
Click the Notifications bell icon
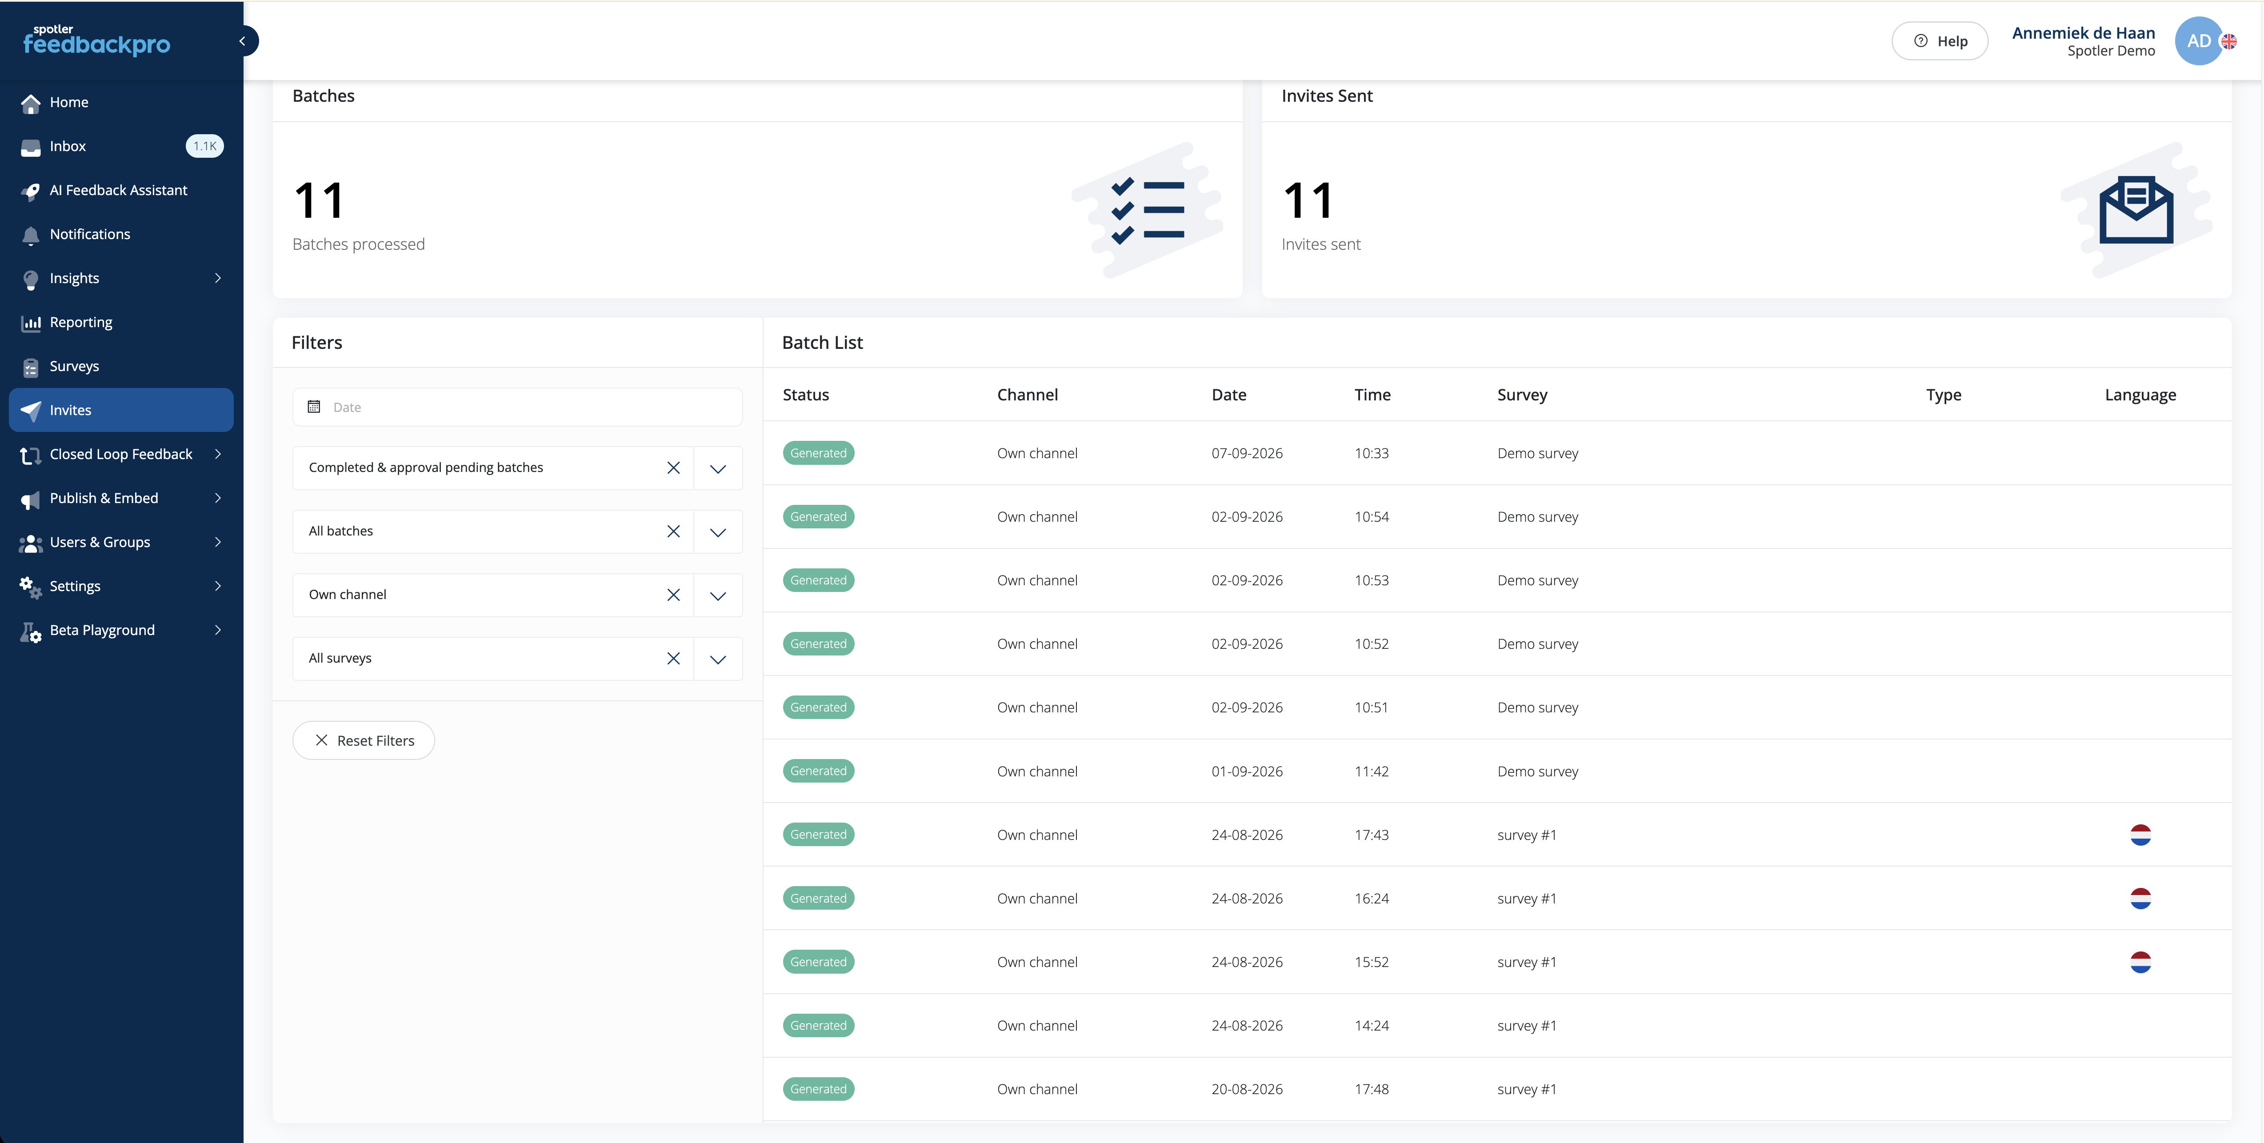pos(31,236)
